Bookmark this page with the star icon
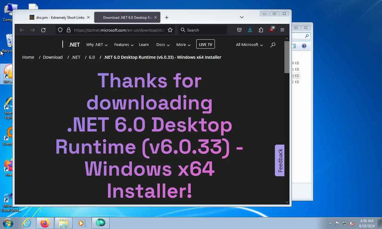 [x=170, y=30]
